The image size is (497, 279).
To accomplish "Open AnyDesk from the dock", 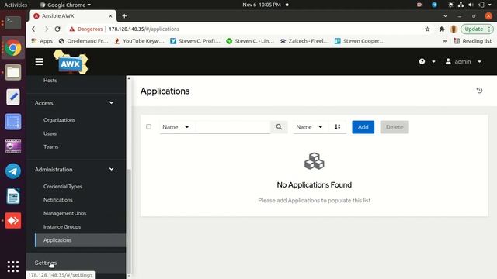I will click(13, 220).
